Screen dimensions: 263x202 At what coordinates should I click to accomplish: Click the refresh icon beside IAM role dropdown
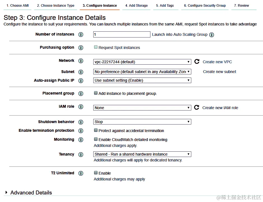point(197,107)
